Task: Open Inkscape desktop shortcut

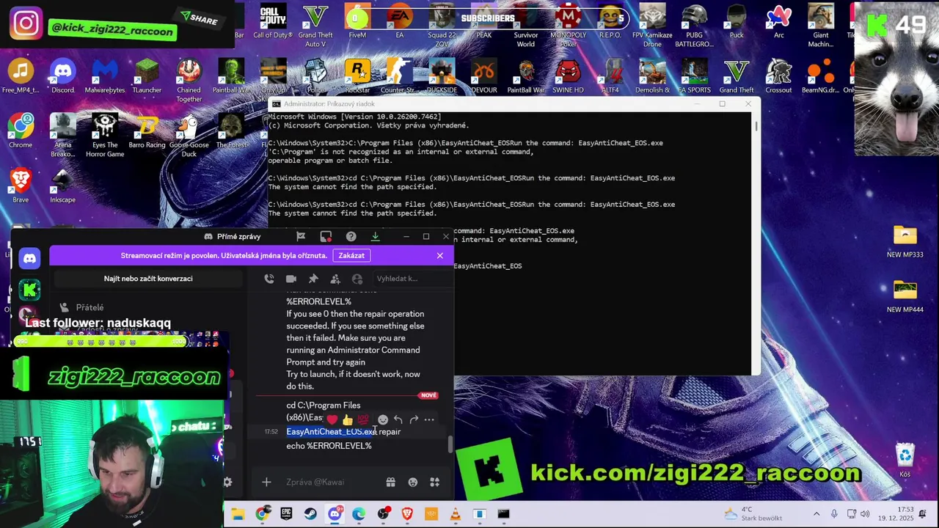Action: pos(62,186)
